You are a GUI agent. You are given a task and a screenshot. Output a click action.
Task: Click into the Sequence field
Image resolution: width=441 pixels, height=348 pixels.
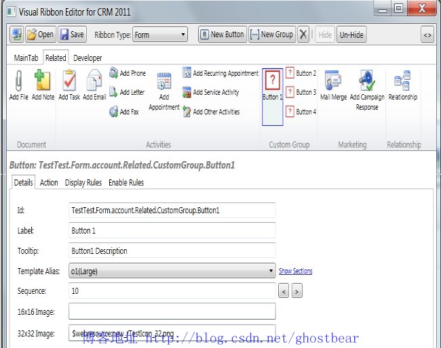point(172,290)
